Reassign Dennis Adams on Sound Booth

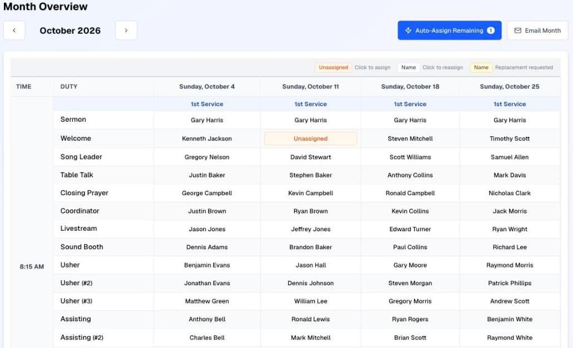tap(207, 247)
